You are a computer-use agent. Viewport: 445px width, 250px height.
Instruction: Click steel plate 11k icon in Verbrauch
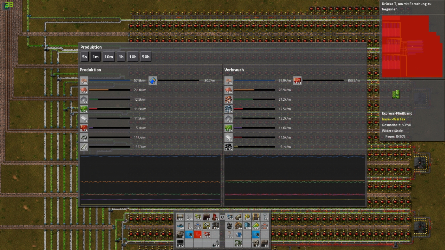[228, 137]
